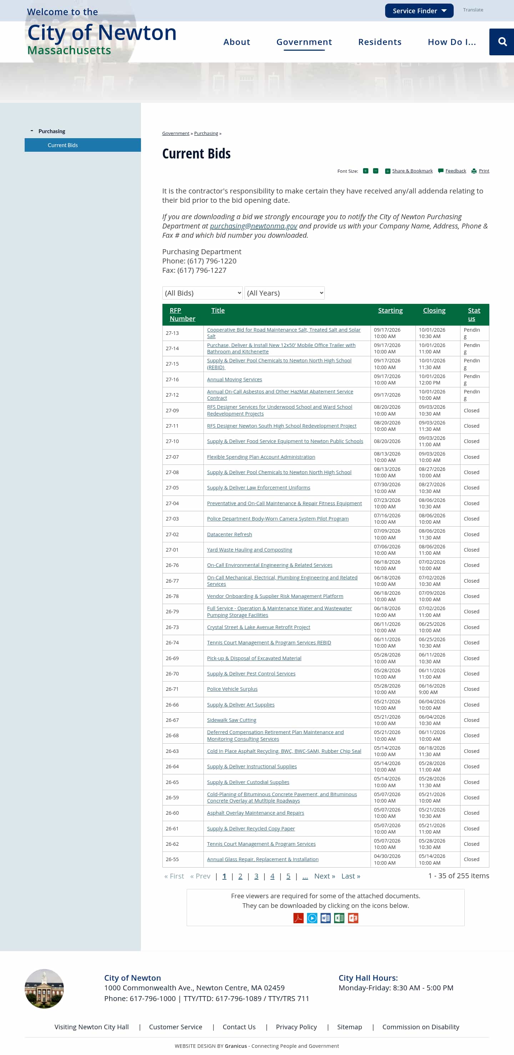This screenshot has width=514, height=1055.
Task: Open the Feedback link
Action: pyautogui.click(x=456, y=171)
